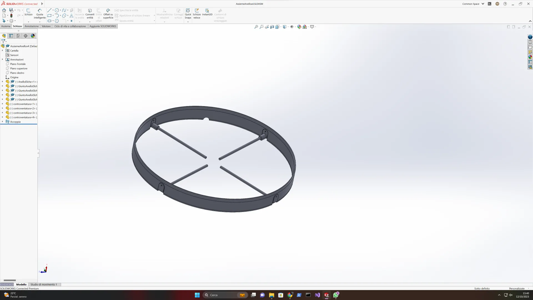The width and height of the screenshot is (533, 300).
Task: Open the Quick Snaps dropdown arrow
Action: click(188, 22)
